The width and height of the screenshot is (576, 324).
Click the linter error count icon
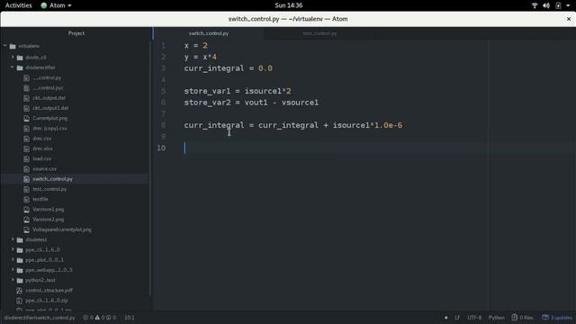click(85, 318)
